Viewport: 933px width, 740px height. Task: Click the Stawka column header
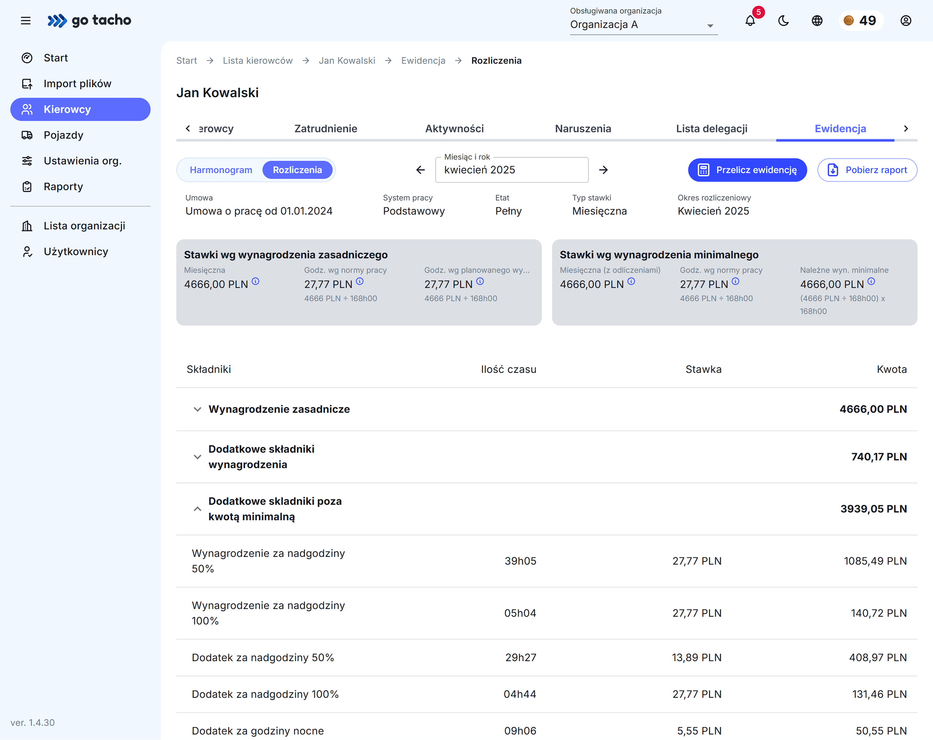click(x=703, y=369)
